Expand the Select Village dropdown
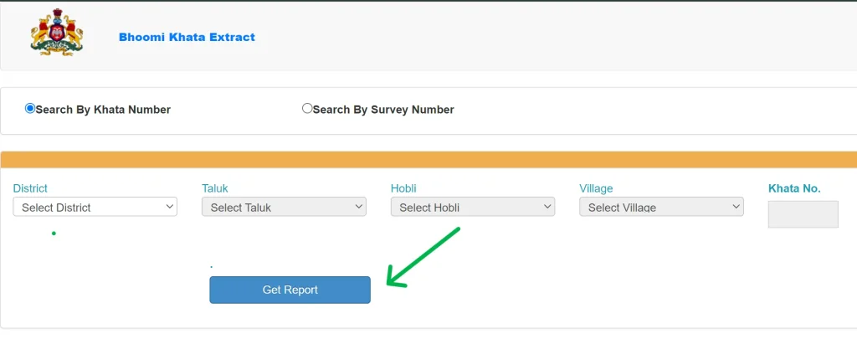The width and height of the screenshot is (857, 339). pyautogui.click(x=661, y=207)
